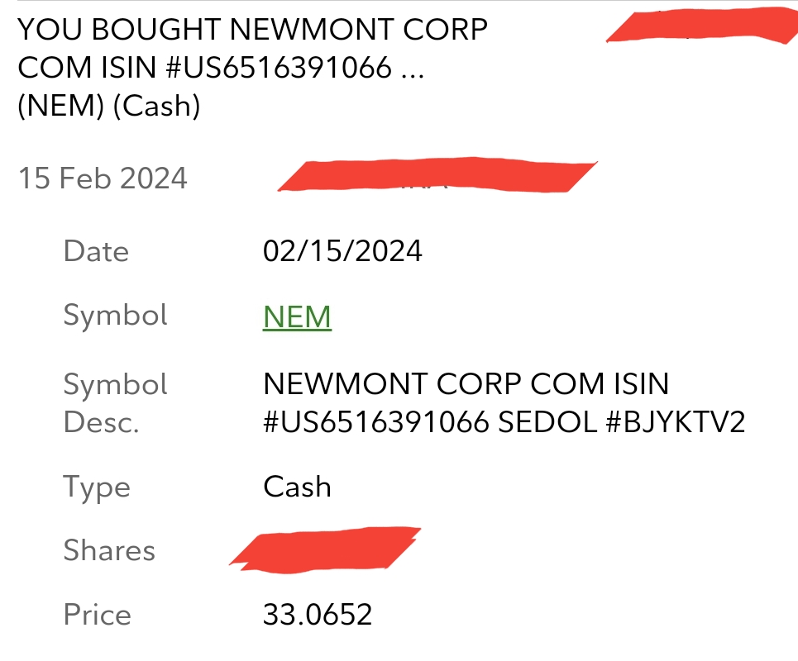
Task: Open the green NEM symbol link
Action: [297, 316]
